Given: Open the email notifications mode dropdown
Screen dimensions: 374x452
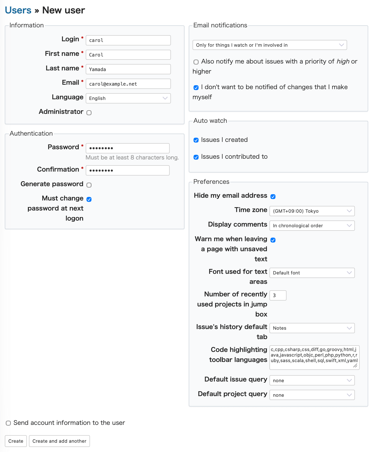Looking at the screenshot, I should [x=269, y=45].
